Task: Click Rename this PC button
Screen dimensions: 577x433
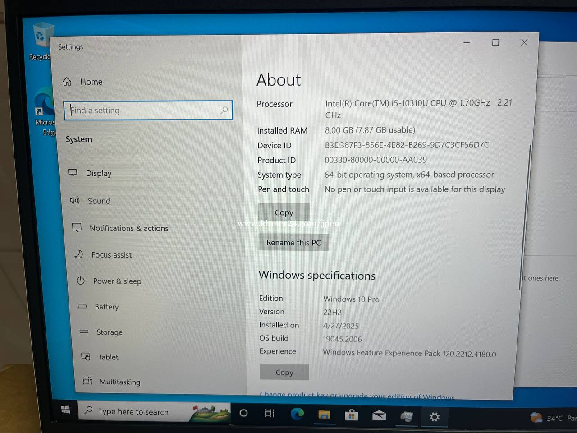Action: 293,243
